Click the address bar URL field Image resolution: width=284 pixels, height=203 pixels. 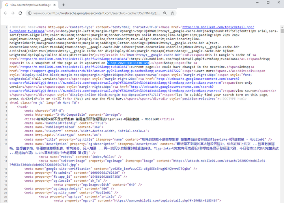click(x=97, y=13)
